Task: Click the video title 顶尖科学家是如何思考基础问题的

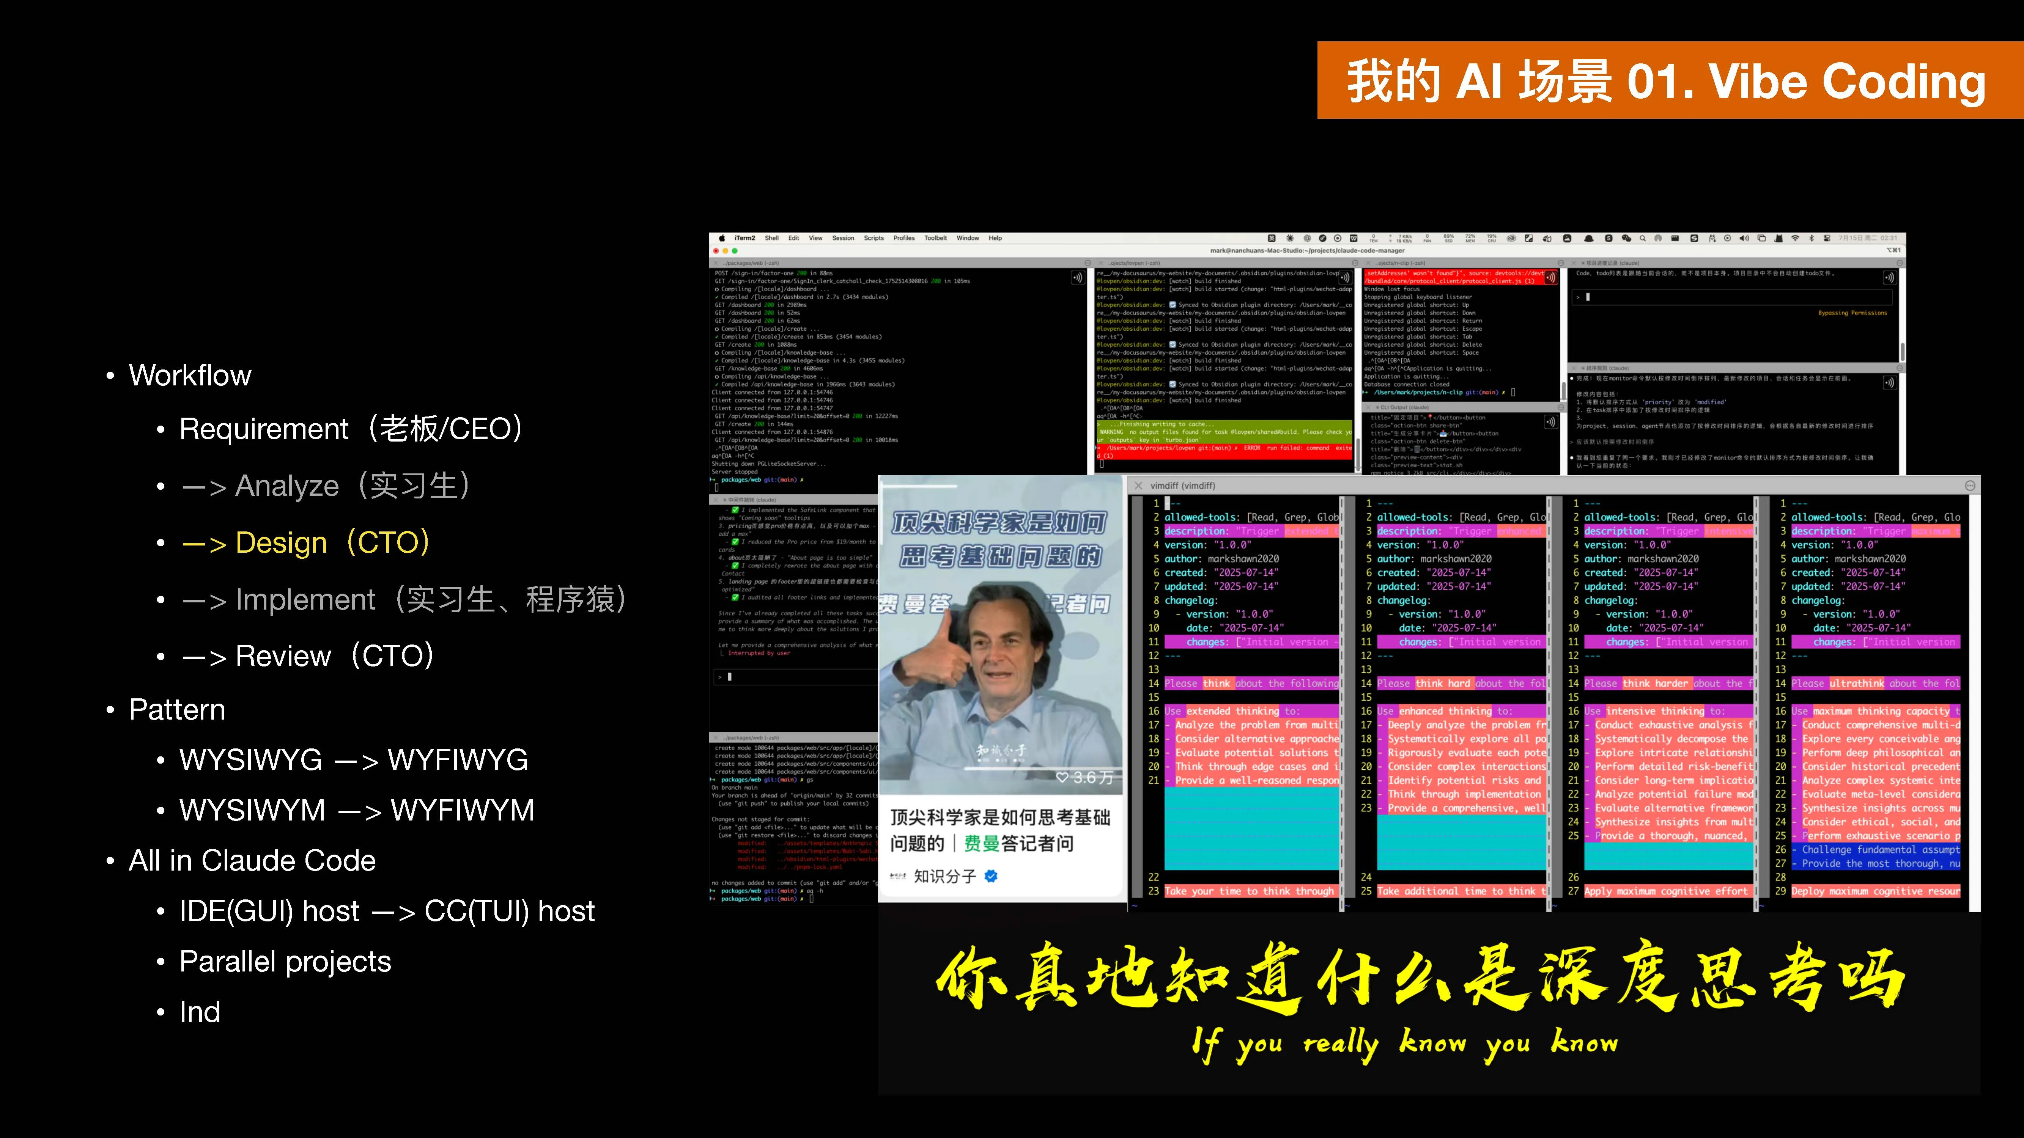Action: (x=1000, y=830)
